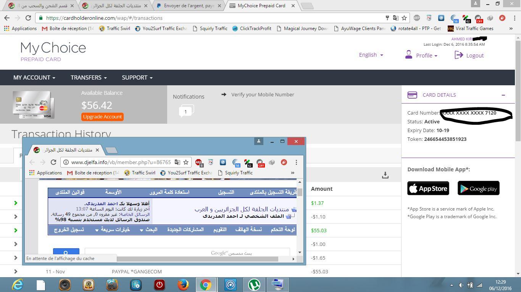This screenshot has width=521, height=292.
Task: Show hidden system tray icons
Action: pos(452,285)
